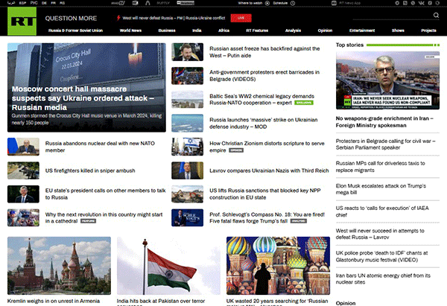Open the Entertainment nav item
The height and width of the screenshot is (306, 447).
(362, 31)
